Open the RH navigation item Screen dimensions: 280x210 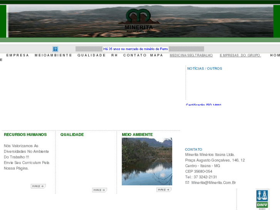coord(114,55)
